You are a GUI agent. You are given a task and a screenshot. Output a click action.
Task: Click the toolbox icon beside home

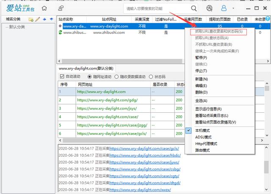(x=61, y=8)
